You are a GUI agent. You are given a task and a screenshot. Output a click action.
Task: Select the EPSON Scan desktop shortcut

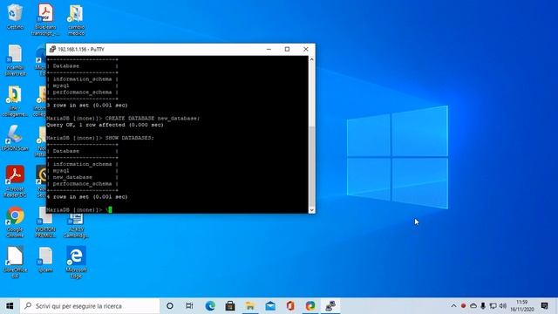pos(15,138)
